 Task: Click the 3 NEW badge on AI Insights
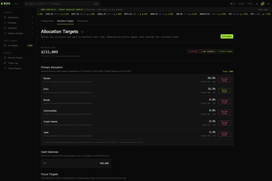click(30, 46)
